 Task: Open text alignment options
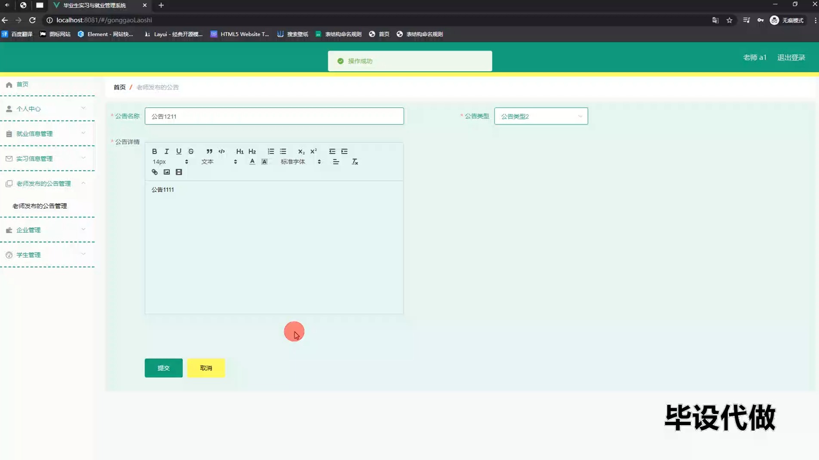[336, 162]
